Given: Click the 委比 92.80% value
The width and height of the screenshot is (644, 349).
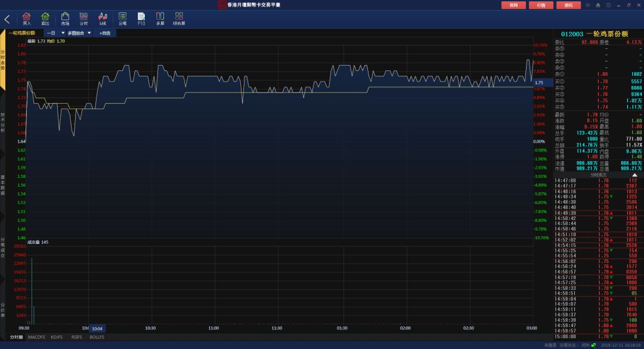Looking at the screenshot, I should [x=589, y=42].
